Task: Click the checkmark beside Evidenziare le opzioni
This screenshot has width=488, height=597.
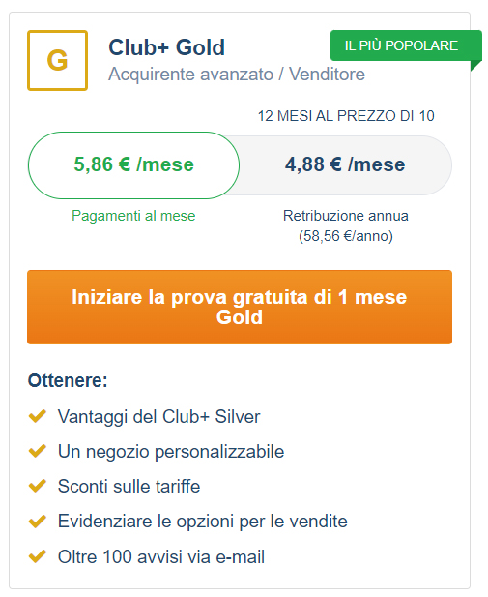Action: tap(38, 522)
